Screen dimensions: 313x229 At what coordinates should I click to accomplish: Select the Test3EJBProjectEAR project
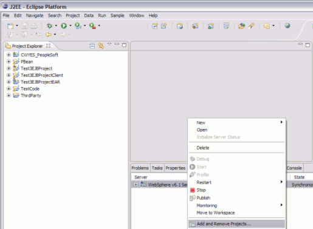pos(40,82)
